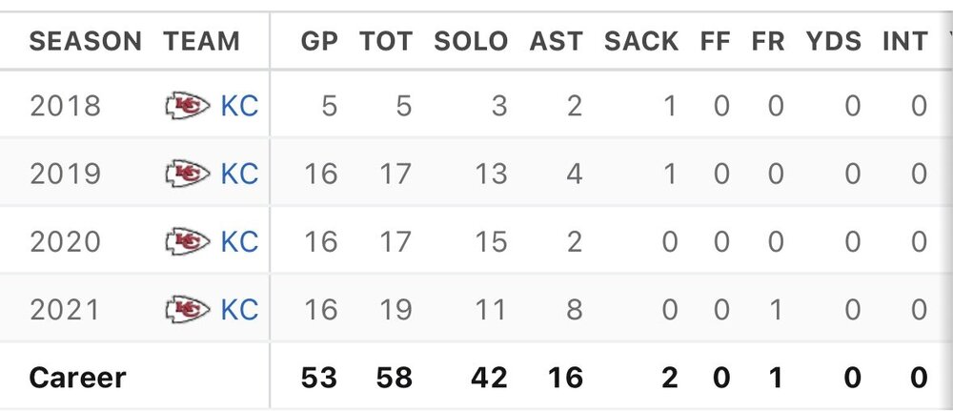
Task: Sort by the FR column header
Action: click(768, 42)
